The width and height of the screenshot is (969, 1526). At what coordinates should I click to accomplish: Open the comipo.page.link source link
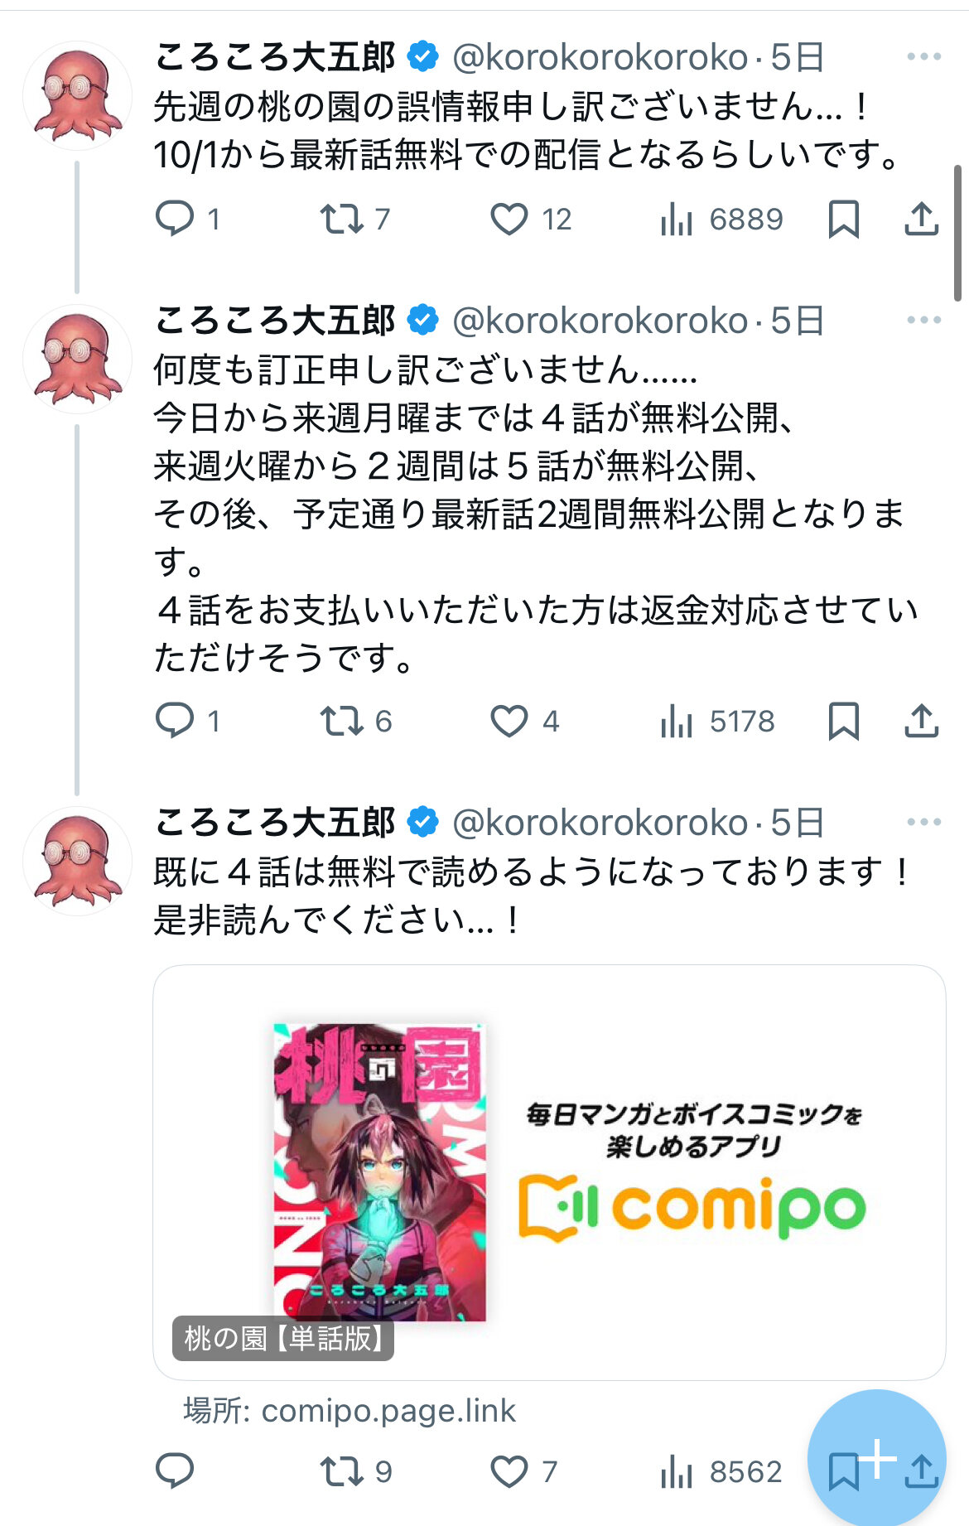tap(350, 1411)
